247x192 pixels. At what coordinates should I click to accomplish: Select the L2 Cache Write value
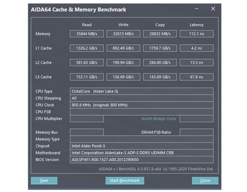pos(123,63)
